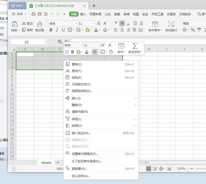Click the eye protection mode icon in status bar
This screenshot has height=184, width=206.
[x=169, y=169]
